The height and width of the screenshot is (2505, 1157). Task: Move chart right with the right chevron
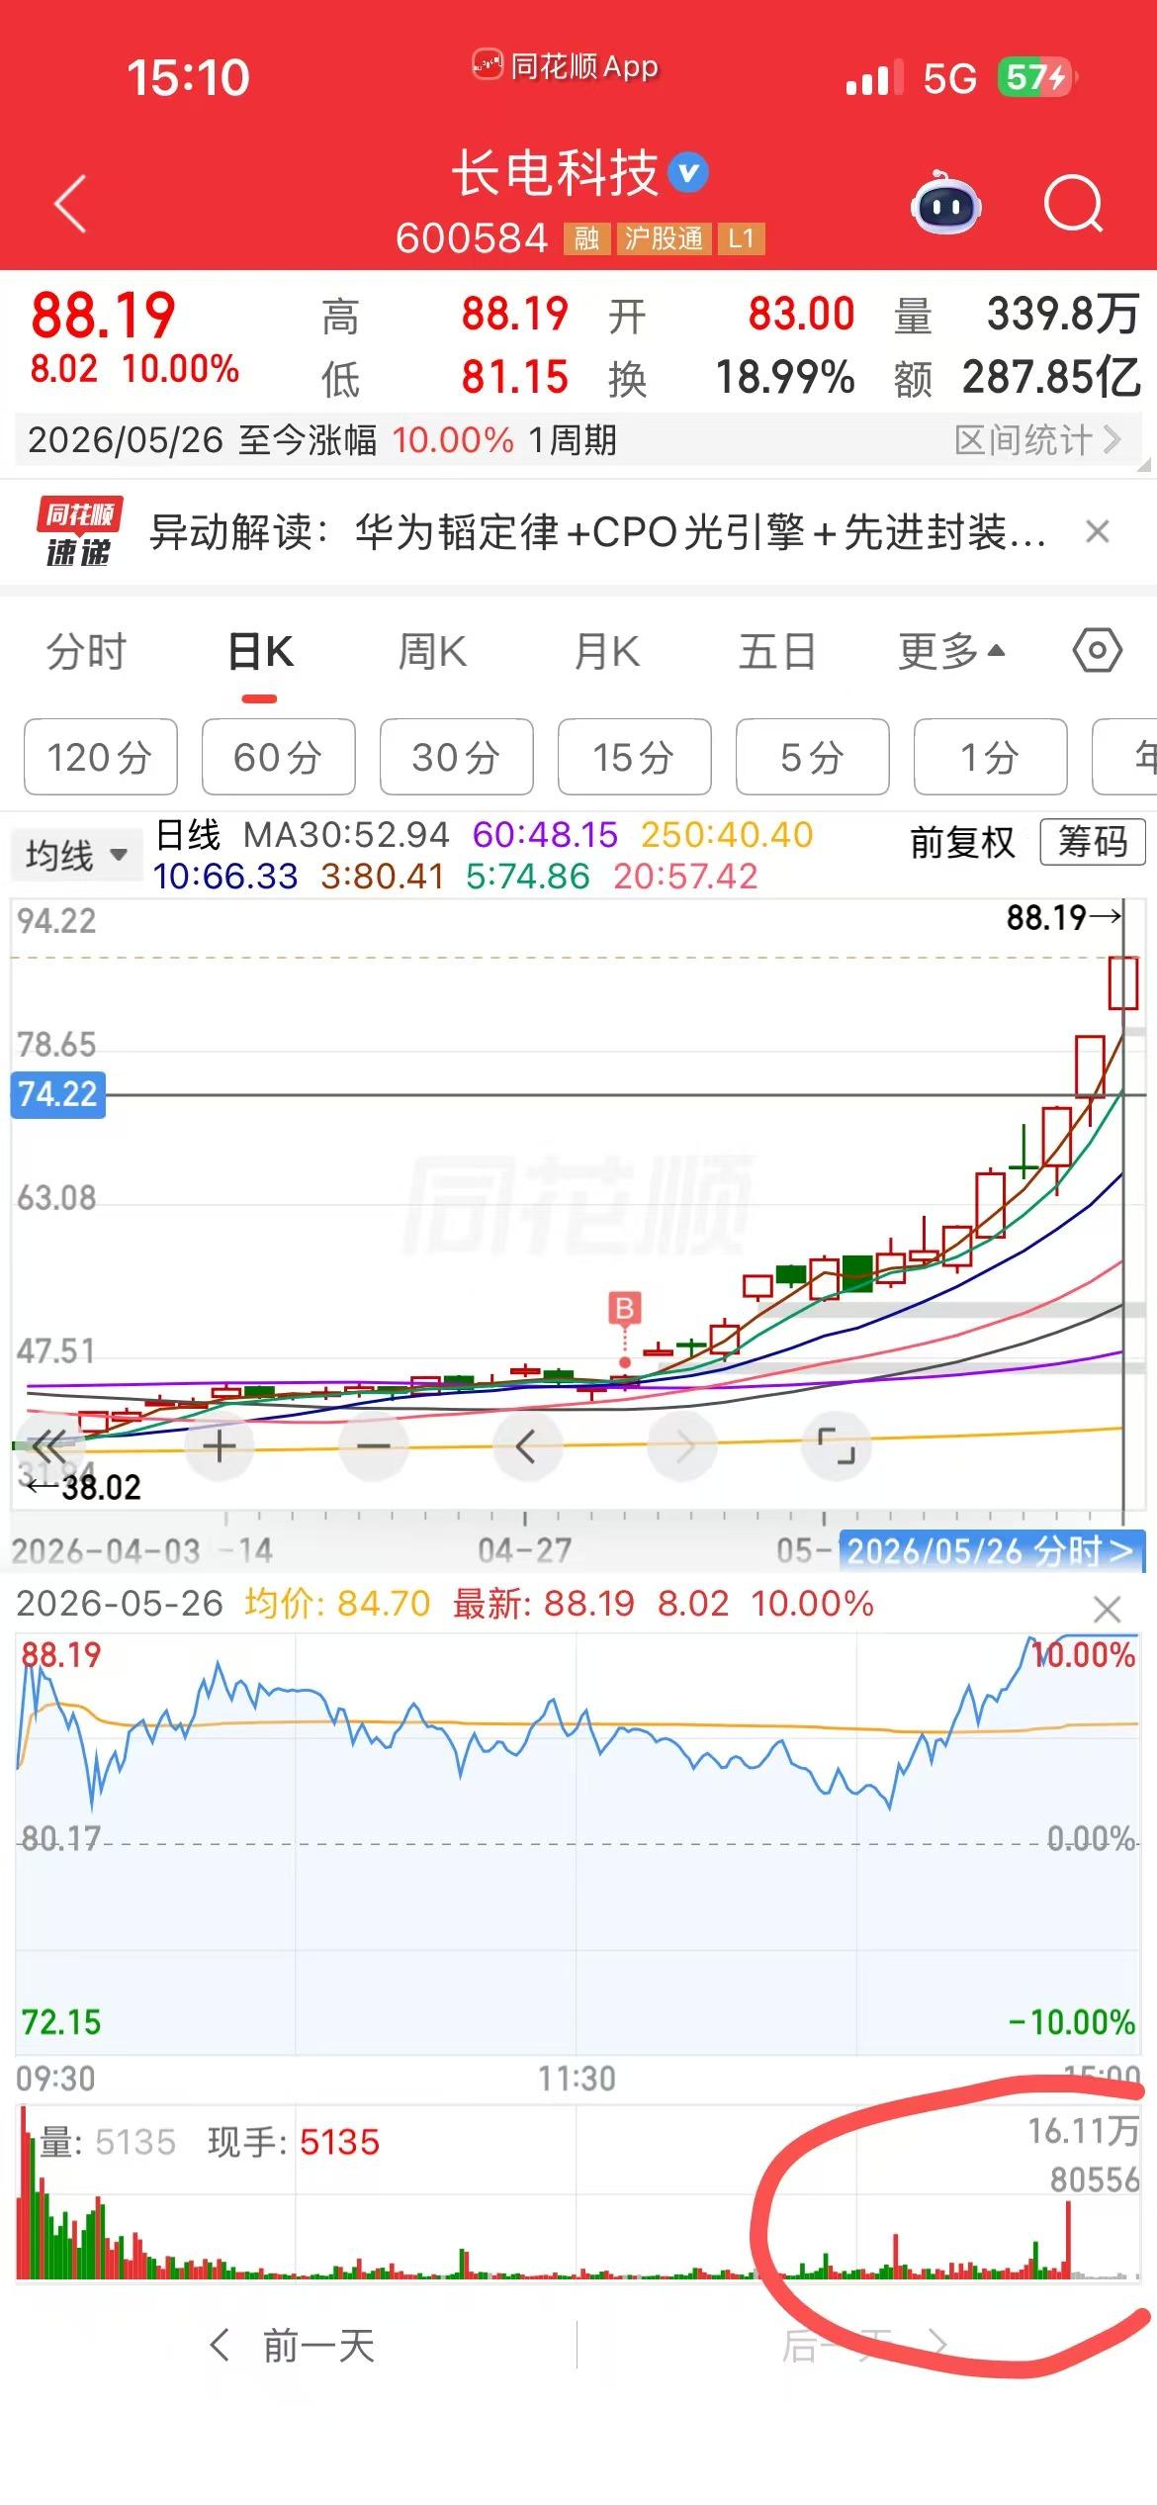(x=682, y=1446)
